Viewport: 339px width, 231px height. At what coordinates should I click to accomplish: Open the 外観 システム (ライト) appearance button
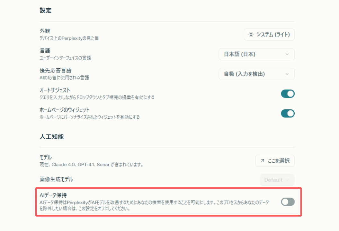269,35
